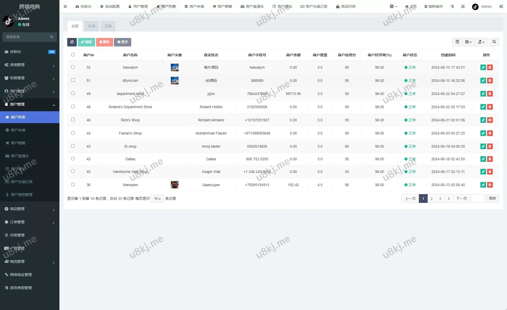Go to page 3 of the results
507x310 pixels.
tap(440, 198)
